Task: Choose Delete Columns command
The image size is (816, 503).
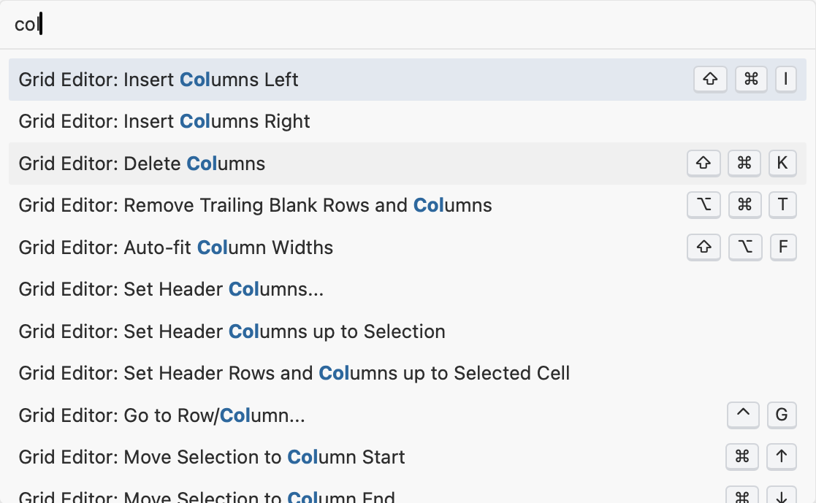Action: [408, 164]
